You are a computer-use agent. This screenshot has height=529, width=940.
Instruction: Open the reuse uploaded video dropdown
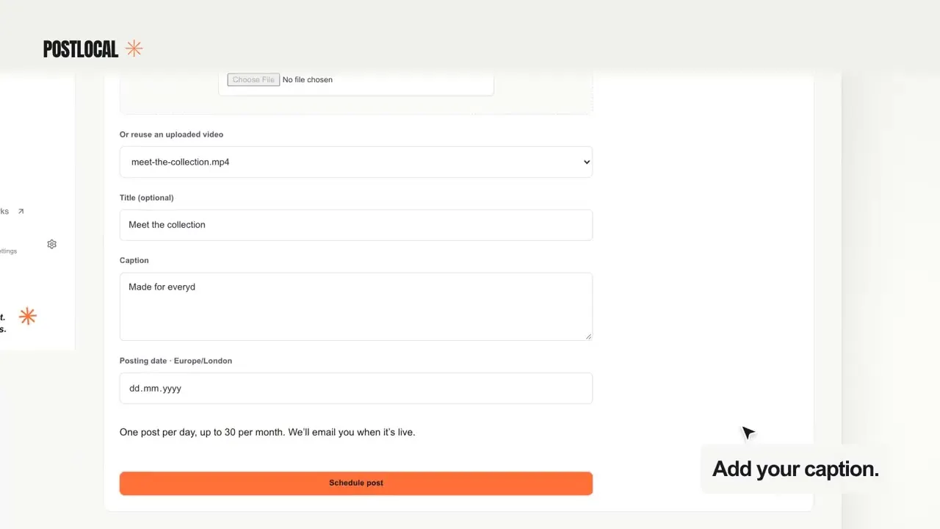(x=356, y=162)
